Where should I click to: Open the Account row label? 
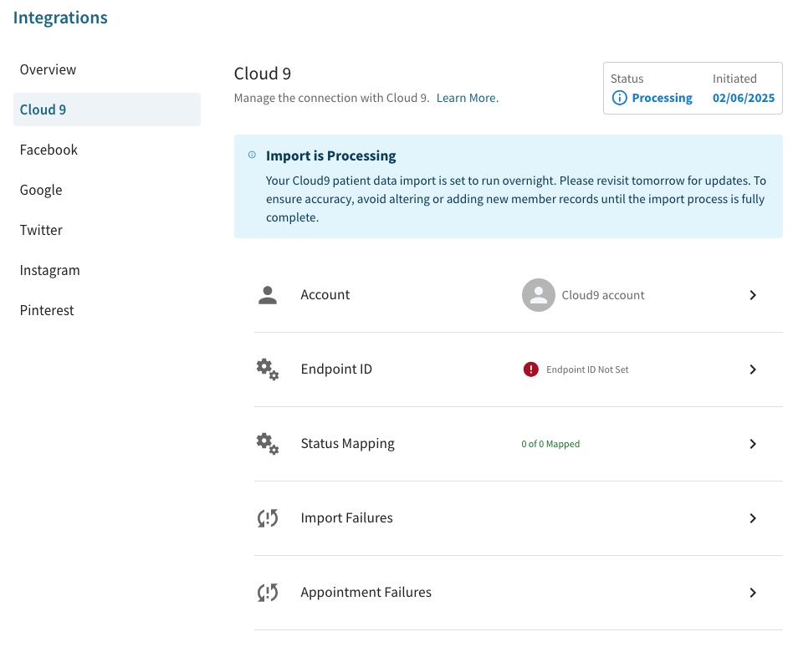click(325, 295)
